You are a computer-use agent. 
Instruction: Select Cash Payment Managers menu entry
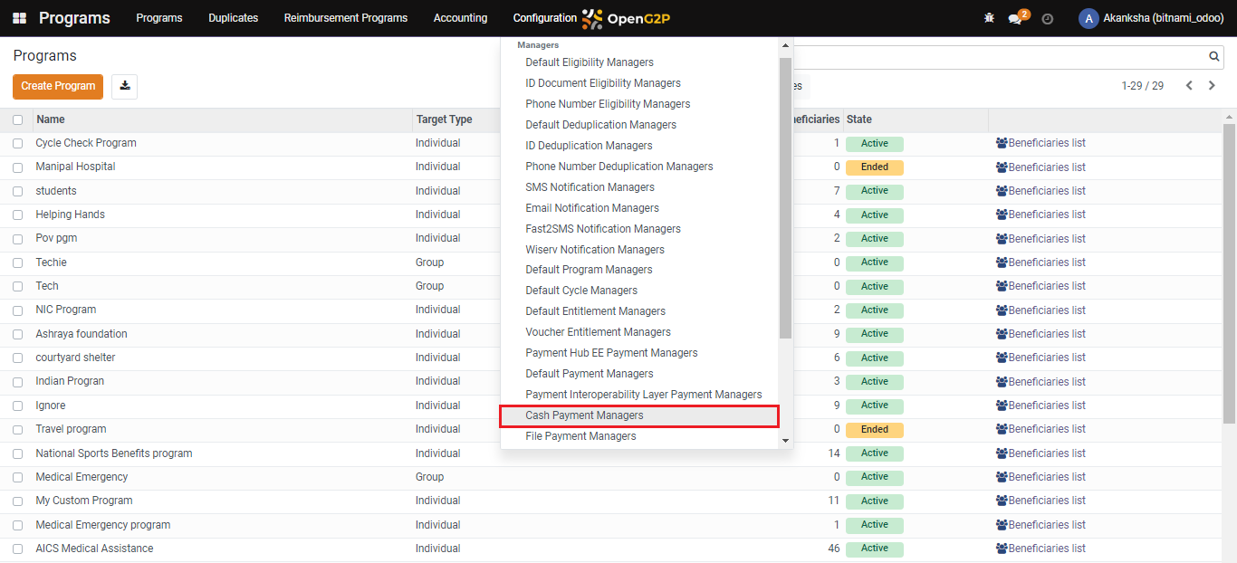point(584,415)
